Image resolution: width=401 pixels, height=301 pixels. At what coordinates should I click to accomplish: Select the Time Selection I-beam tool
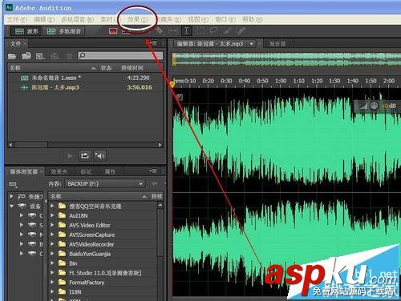pyautogui.click(x=186, y=31)
